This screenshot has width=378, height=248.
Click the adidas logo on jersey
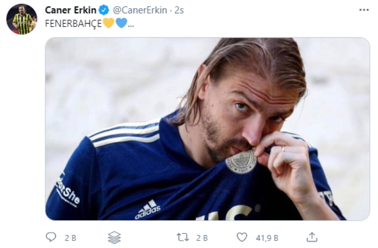(x=148, y=209)
